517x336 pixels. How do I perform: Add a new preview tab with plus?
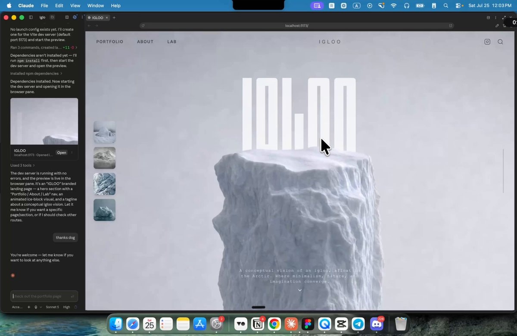(x=114, y=18)
